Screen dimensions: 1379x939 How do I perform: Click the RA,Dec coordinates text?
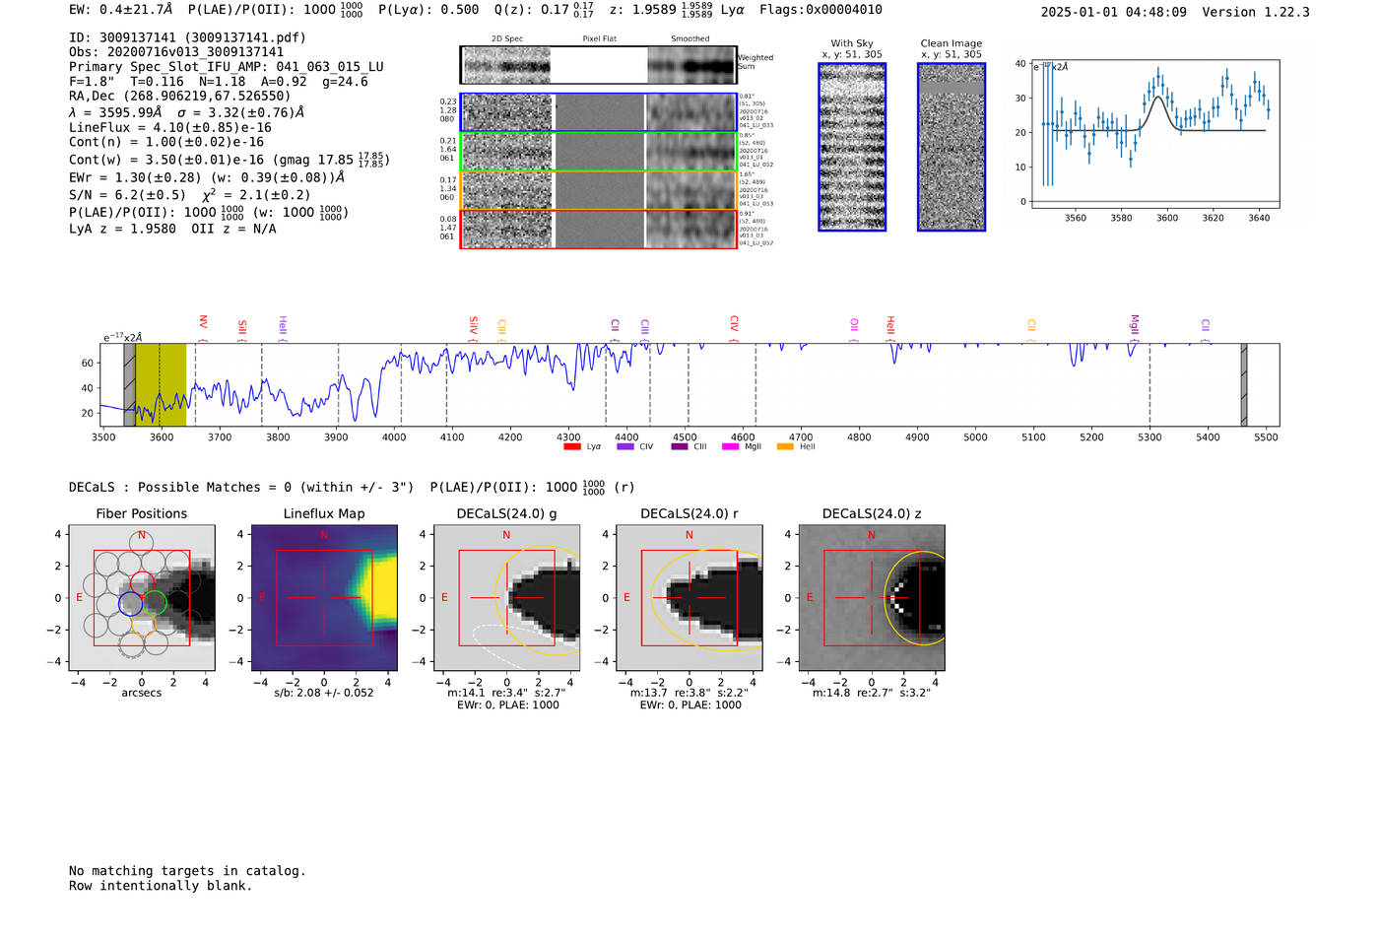(x=180, y=96)
